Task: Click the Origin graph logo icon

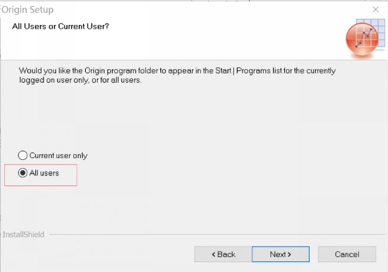Action: pyautogui.click(x=362, y=37)
